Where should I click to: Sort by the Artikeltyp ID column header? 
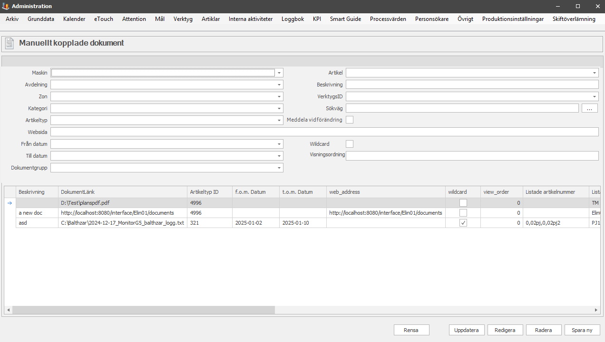(210, 192)
